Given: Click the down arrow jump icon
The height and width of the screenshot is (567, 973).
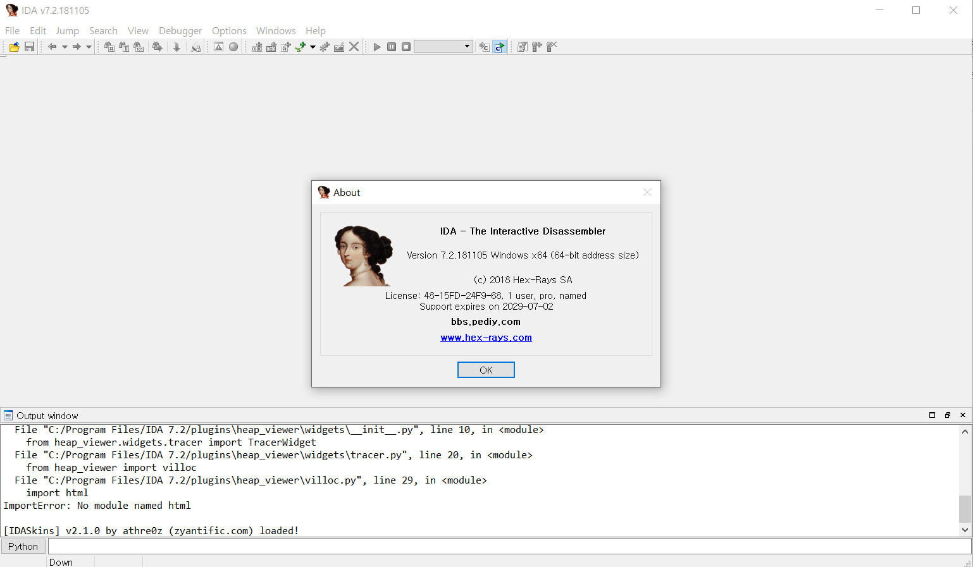Looking at the screenshot, I should [x=177, y=47].
